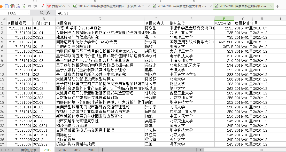Go to last sheet using navigation arrow
This screenshot has height=152, width=286.
click(13, 150)
